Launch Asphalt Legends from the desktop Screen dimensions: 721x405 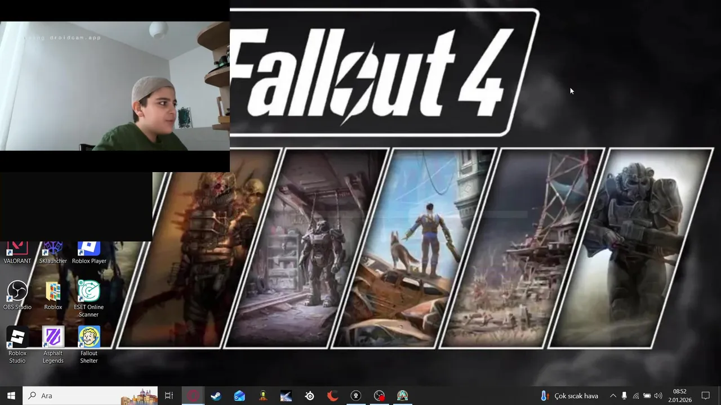pyautogui.click(x=53, y=345)
